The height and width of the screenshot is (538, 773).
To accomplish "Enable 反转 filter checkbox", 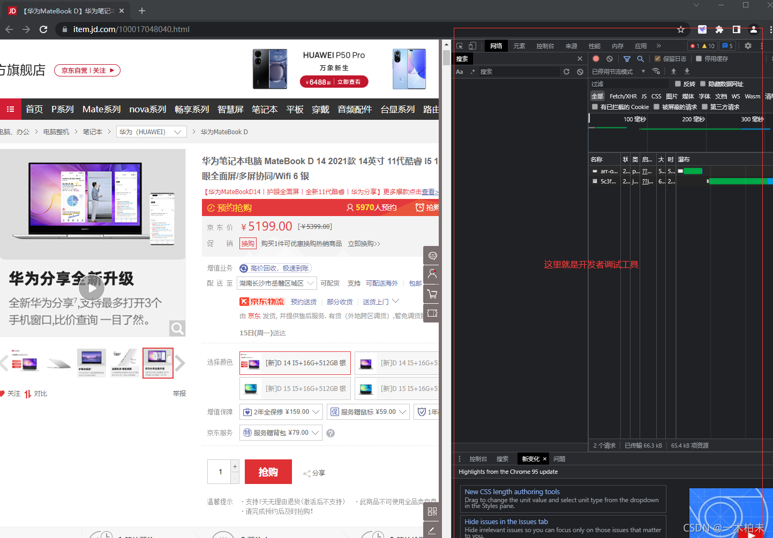I will pos(678,84).
